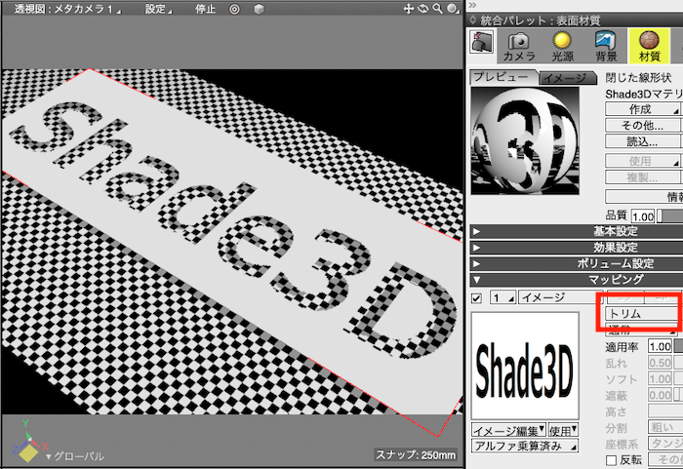This screenshot has height=469, width=683.
Task: Expand the 効果設定 section
Action: coord(577,247)
